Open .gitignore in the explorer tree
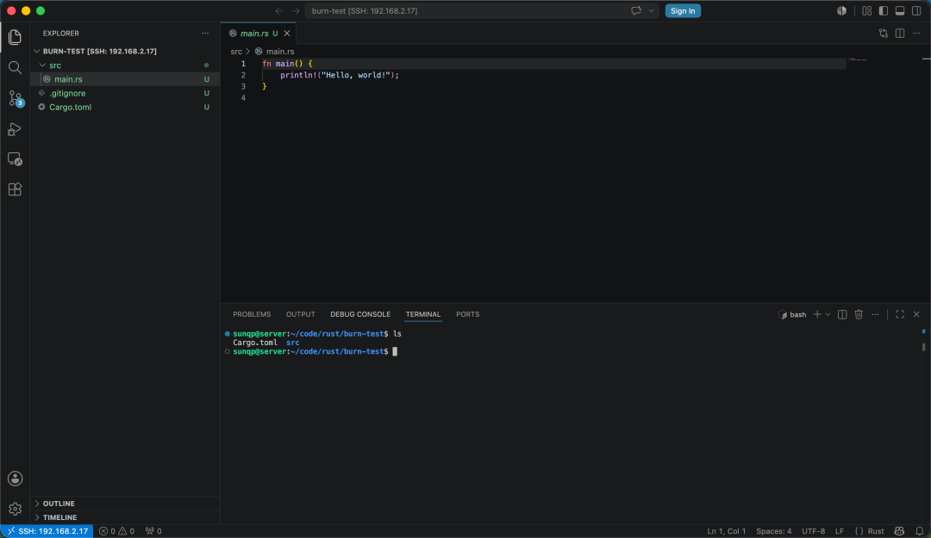Viewport: 931px width, 538px height. pos(125,93)
